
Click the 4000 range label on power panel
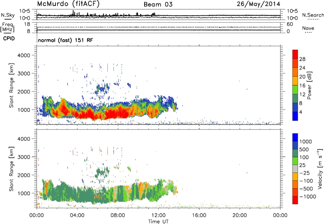tap(23, 55)
